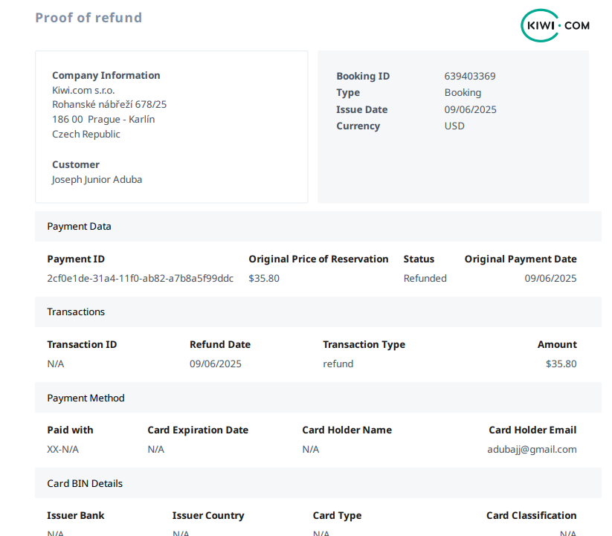The width and height of the screenshot is (612, 536).
Task: Click the "Card BIN Details" section header
Action: point(318,483)
